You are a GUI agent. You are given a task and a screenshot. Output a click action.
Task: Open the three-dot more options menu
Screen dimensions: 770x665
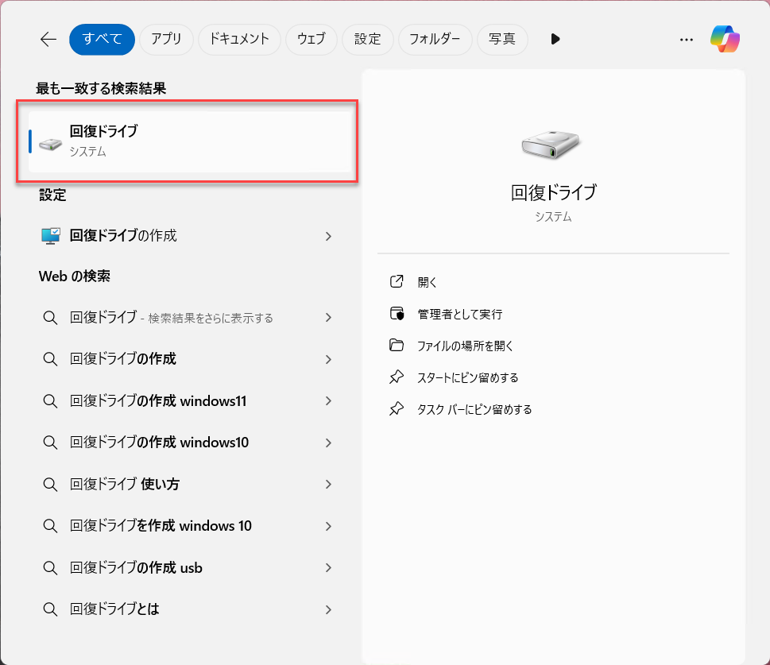(687, 40)
